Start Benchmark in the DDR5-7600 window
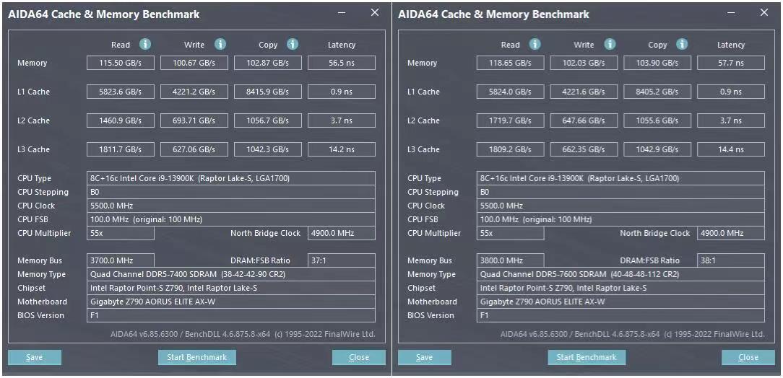783x378 pixels. point(587,357)
